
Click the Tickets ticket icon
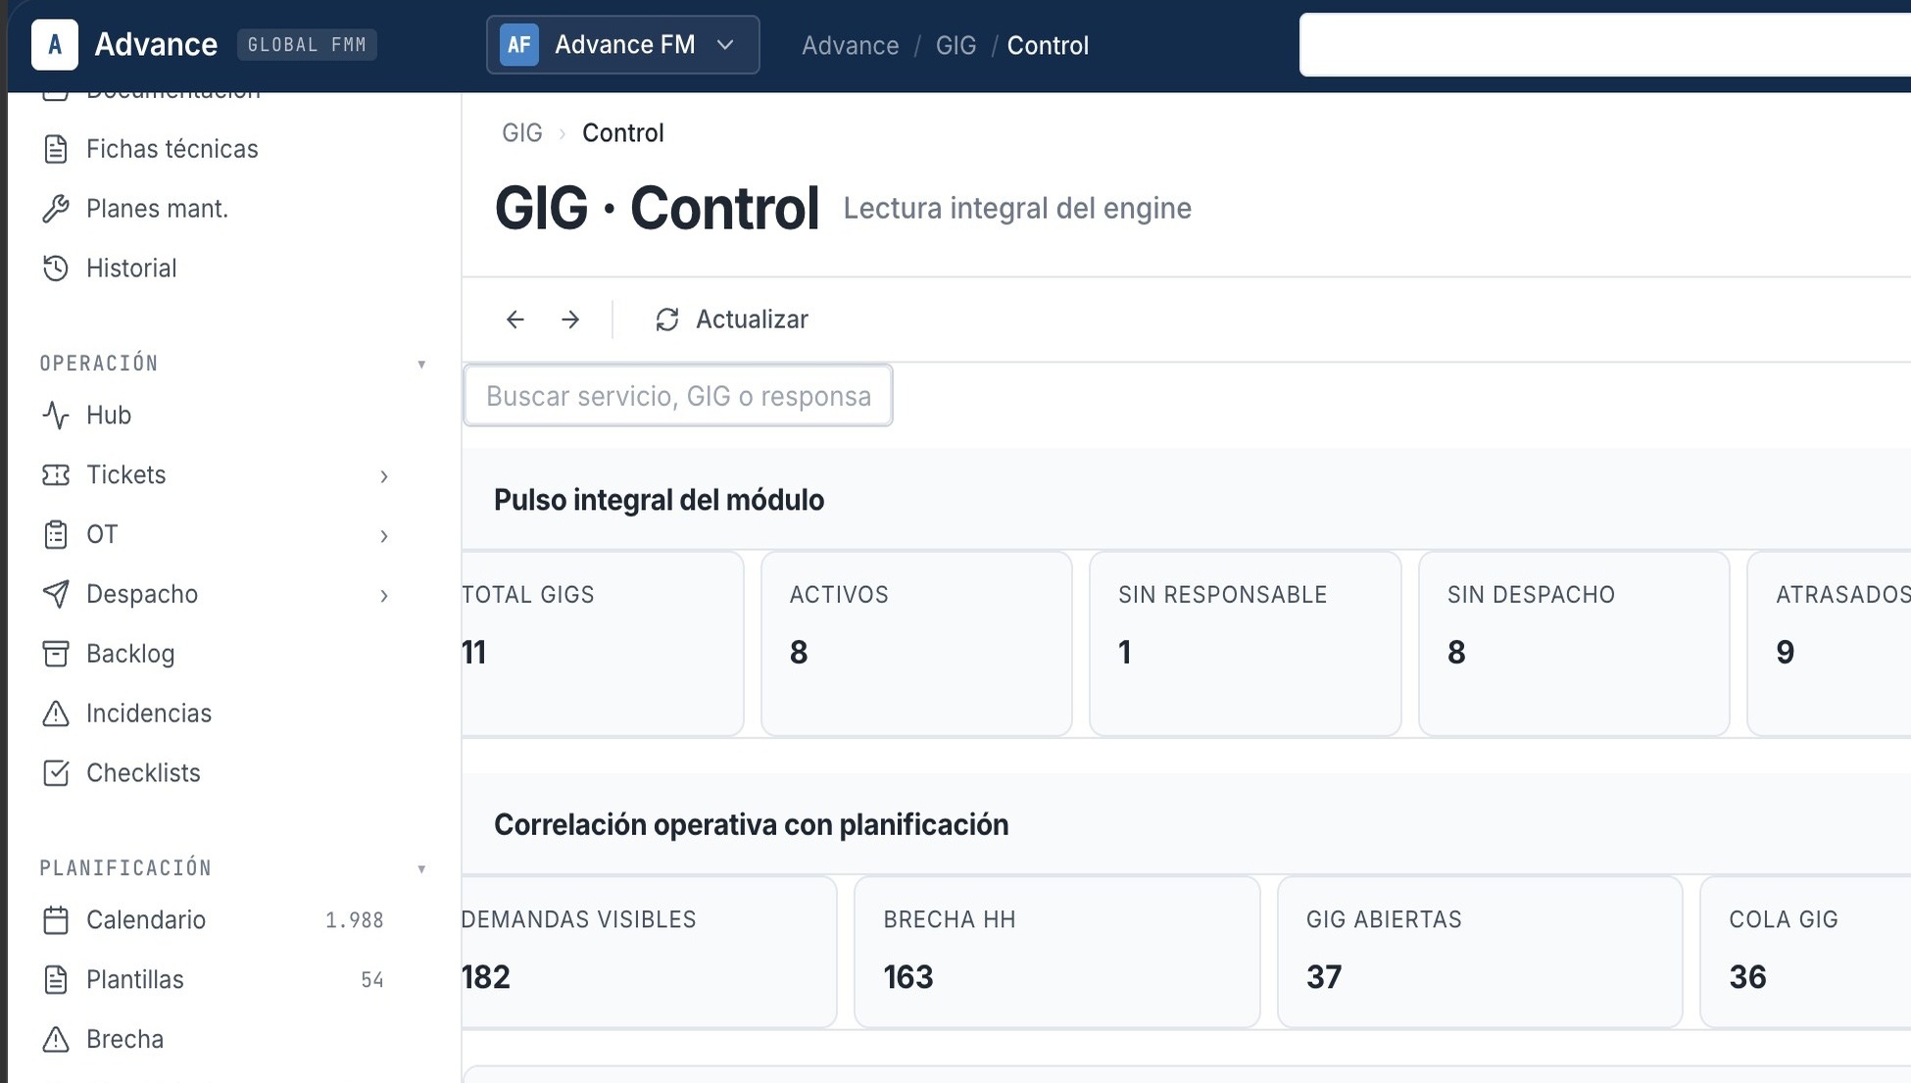(56, 475)
